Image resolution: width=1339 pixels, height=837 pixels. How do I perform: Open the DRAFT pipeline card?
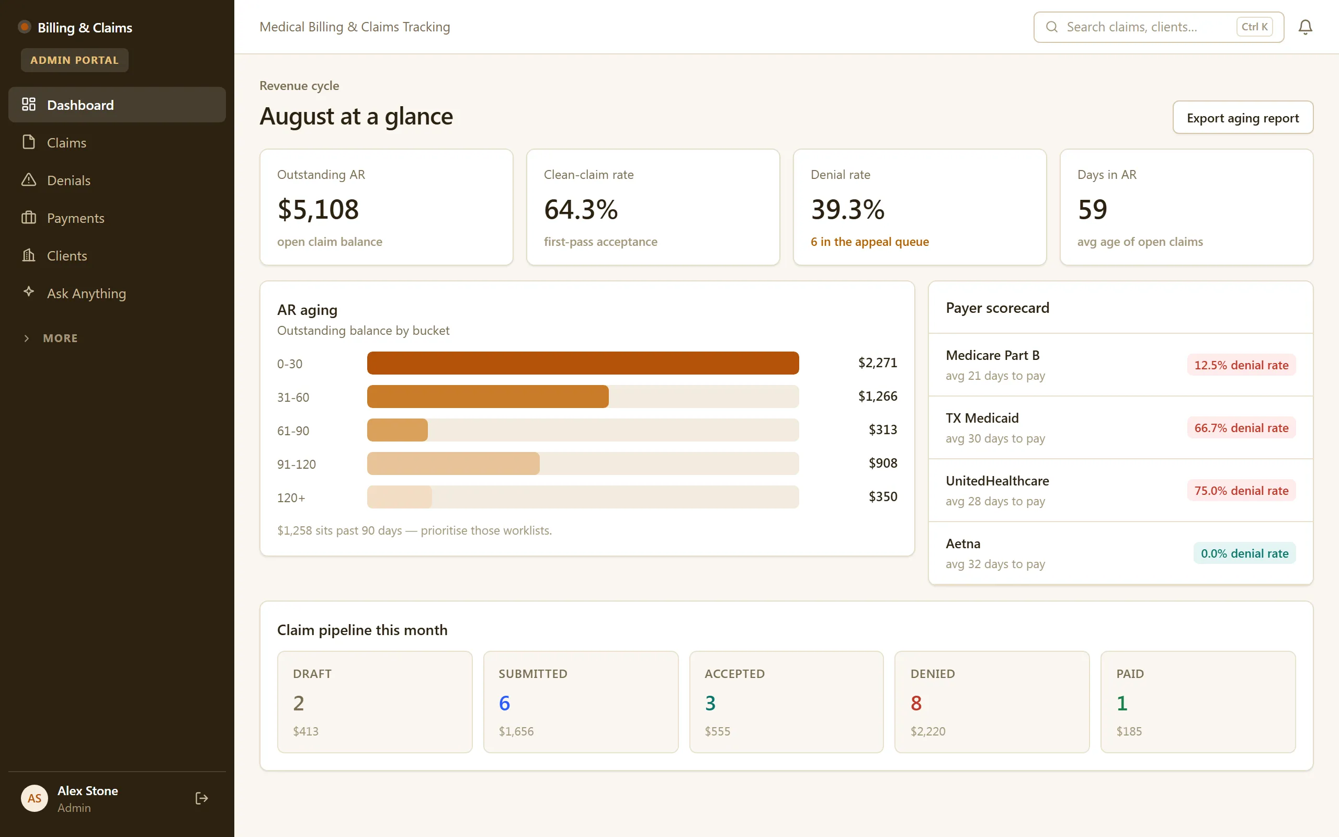point(375,702)
